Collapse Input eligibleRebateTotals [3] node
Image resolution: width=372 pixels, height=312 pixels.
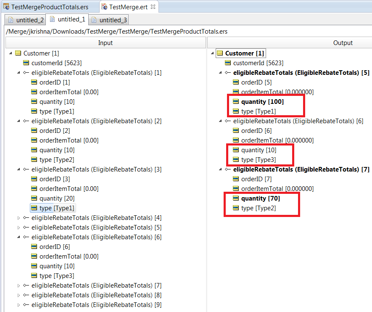tap(18, 169)
